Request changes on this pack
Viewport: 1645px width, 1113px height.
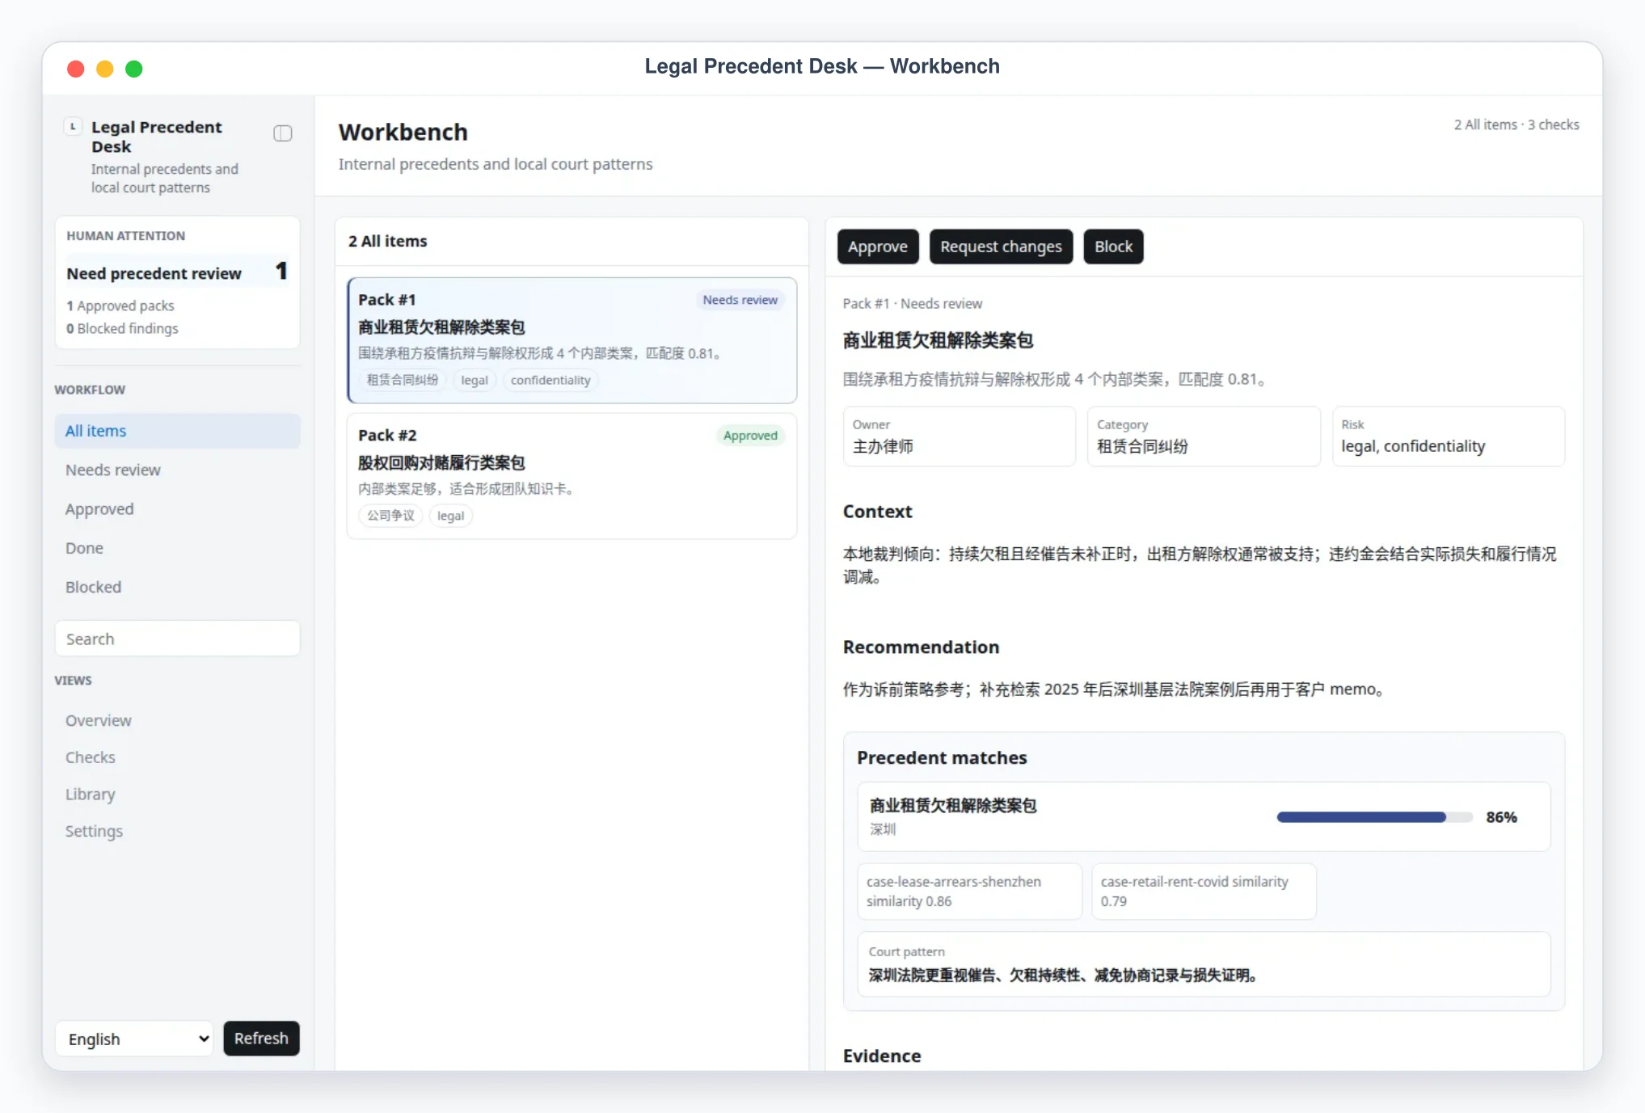click(x=1001, y=247)
